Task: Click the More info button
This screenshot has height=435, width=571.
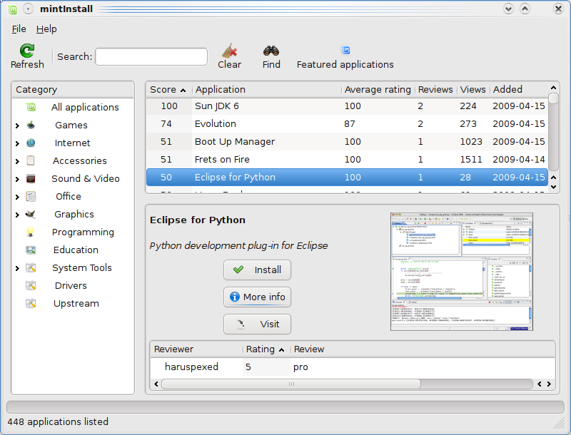Action: point(256,297)
